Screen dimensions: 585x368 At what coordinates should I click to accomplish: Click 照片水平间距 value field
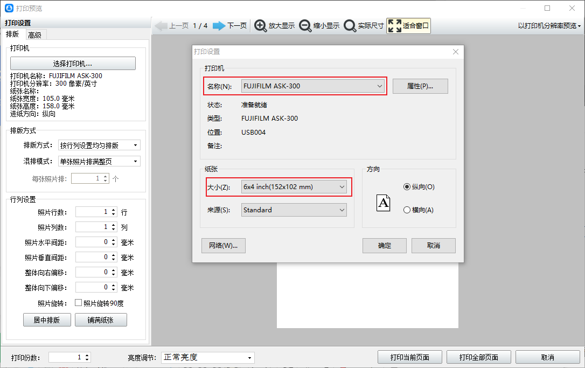pos(93,242)
